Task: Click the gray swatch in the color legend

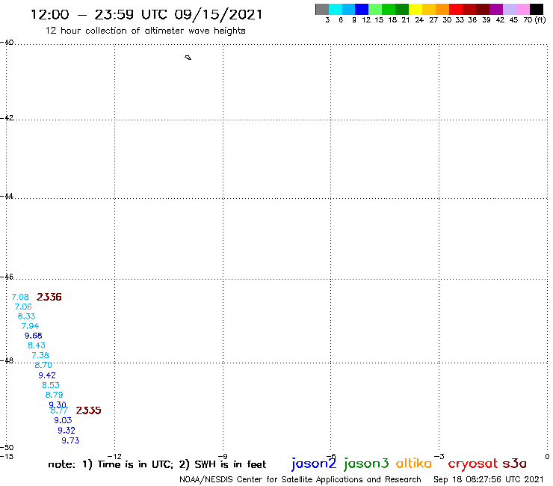Action: tap(322, 9)
